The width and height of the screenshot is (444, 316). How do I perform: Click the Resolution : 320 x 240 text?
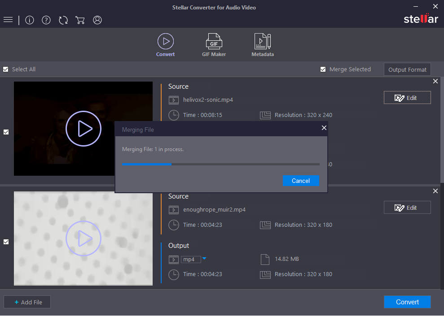[x=303, y=115]
